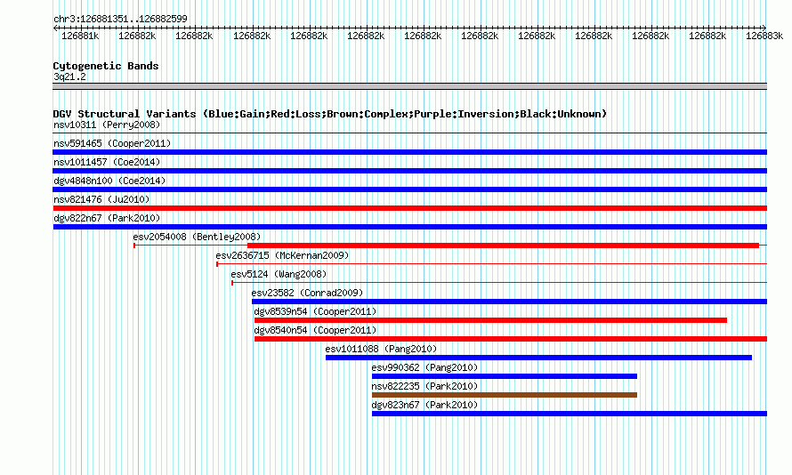Screen dimensions: 792x475
Task: Open esv23582 (Conrad2009) label
Action: tap(307, 293)
